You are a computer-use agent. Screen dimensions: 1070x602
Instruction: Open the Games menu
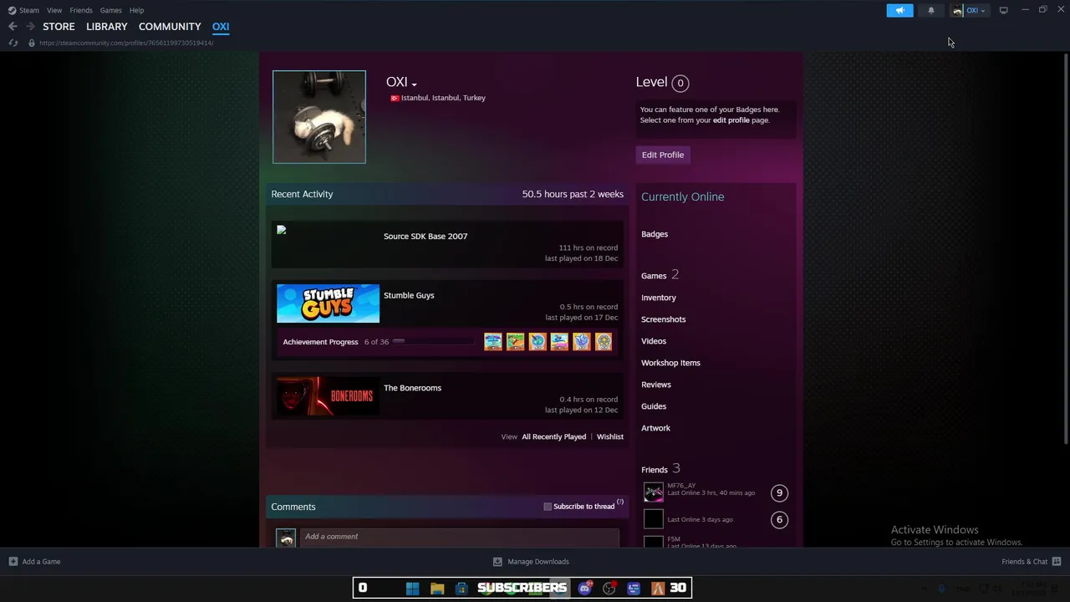(x=110, y=10)
